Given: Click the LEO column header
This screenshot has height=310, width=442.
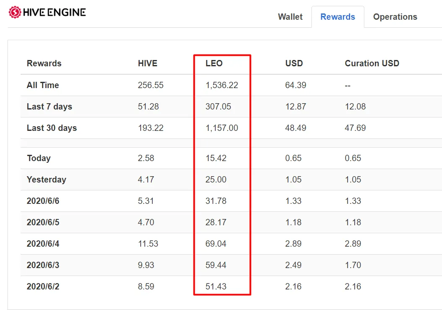Looking at the screenshot, I should (214, 63).
